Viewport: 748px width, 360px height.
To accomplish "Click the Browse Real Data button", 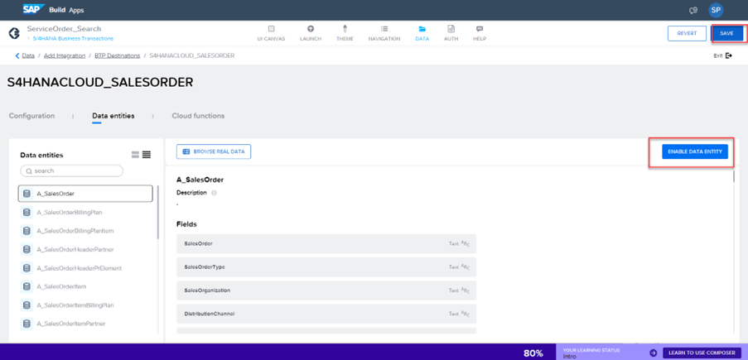I will tap(214, 151).
